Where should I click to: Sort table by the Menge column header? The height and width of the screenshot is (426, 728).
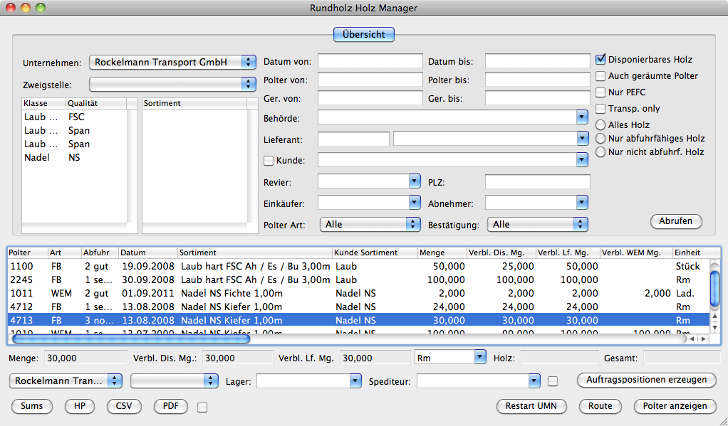[440, 252]
